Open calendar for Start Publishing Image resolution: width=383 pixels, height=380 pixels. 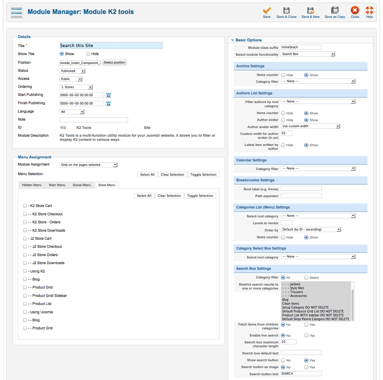(x=108, y=95)
